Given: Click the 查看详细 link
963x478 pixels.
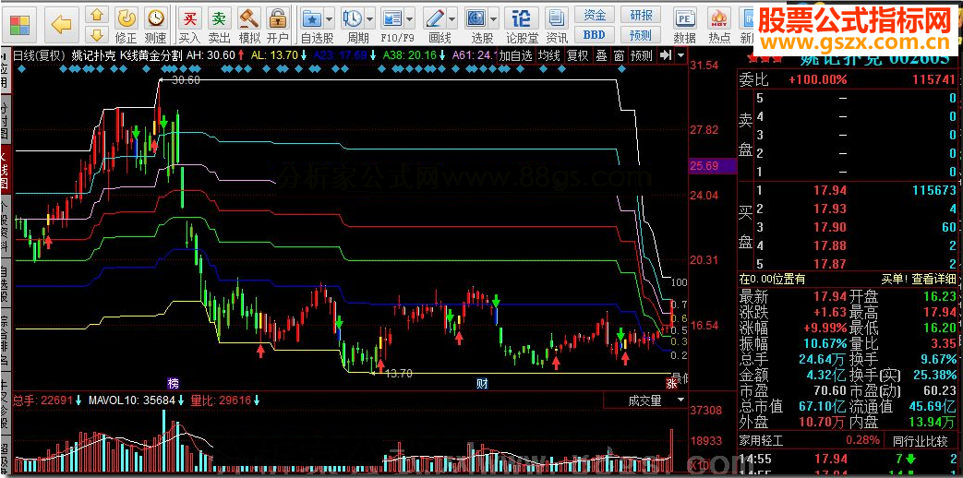Looking at the screenshot, I should (x=935, y=279).
